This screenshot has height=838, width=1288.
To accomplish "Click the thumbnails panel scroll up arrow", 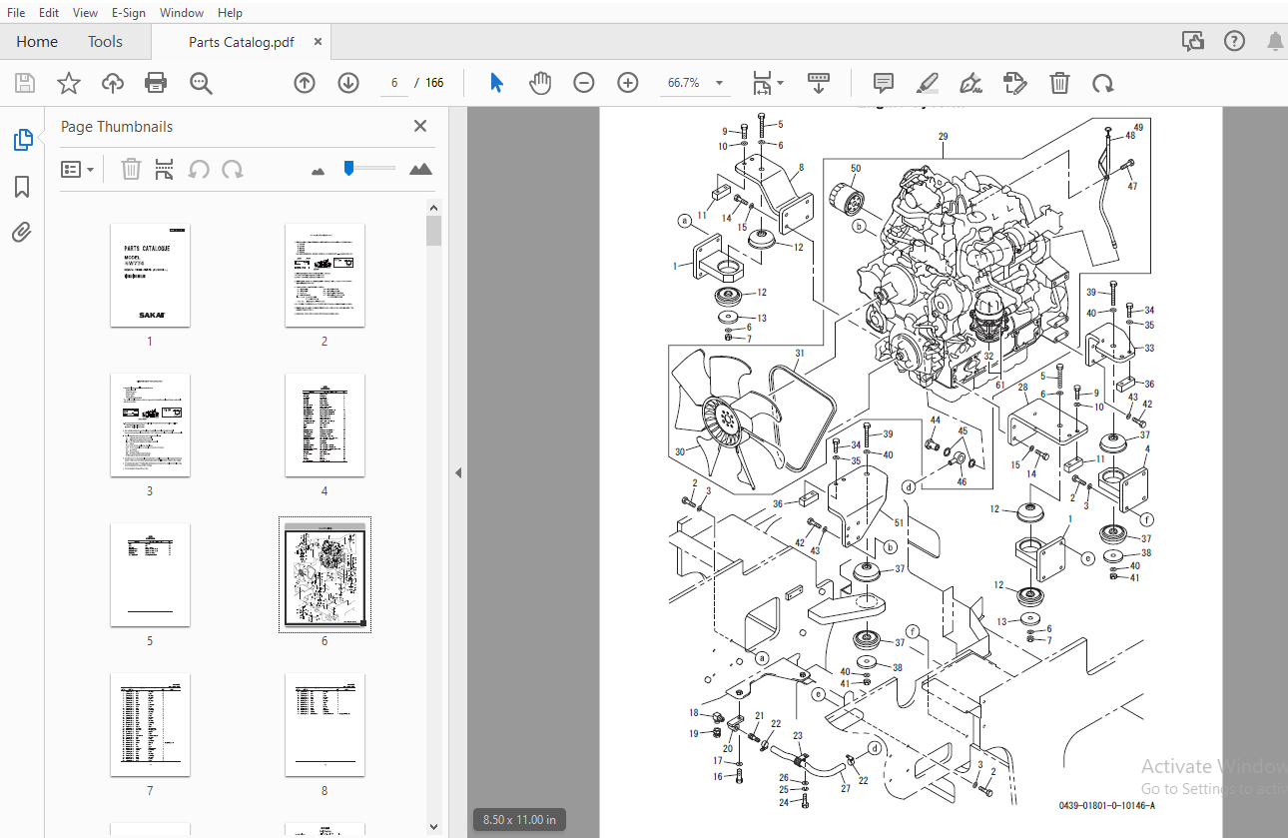I will tap(433, 208).
